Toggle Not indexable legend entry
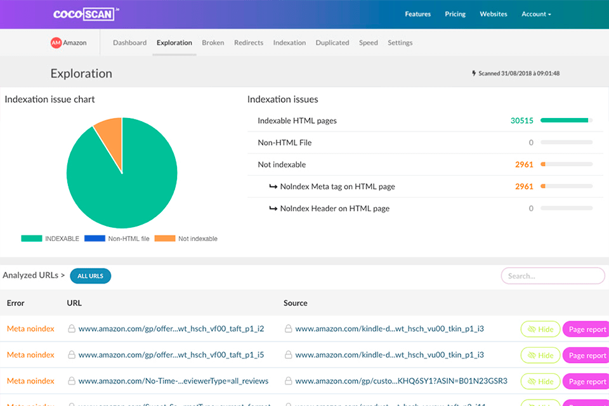Image resolution: width=609 pixels, height=406 pixels. click(186, 239)
